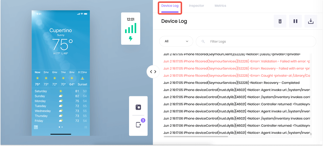Tap Wednesday forecast row on phone
Viewport: 323px width, 146px height.
(x=61, y=111)
